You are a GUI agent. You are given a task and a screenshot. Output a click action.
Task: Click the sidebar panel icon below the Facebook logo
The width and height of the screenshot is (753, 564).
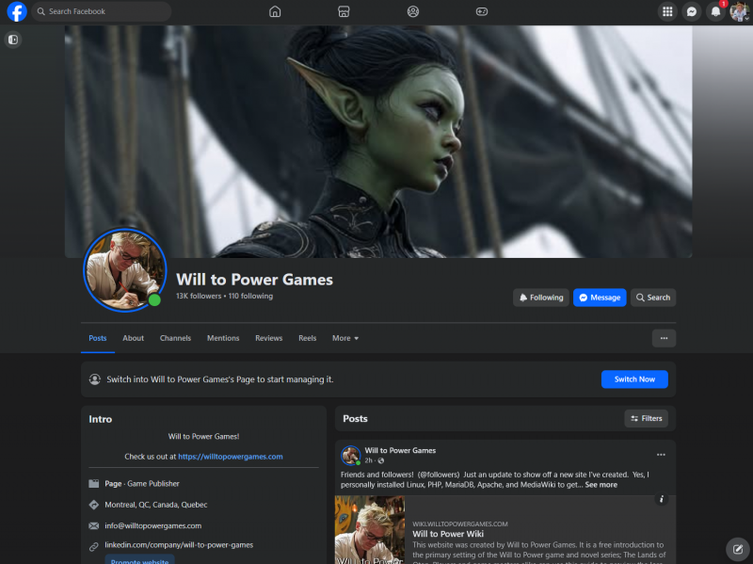click(x=12, y=40)
